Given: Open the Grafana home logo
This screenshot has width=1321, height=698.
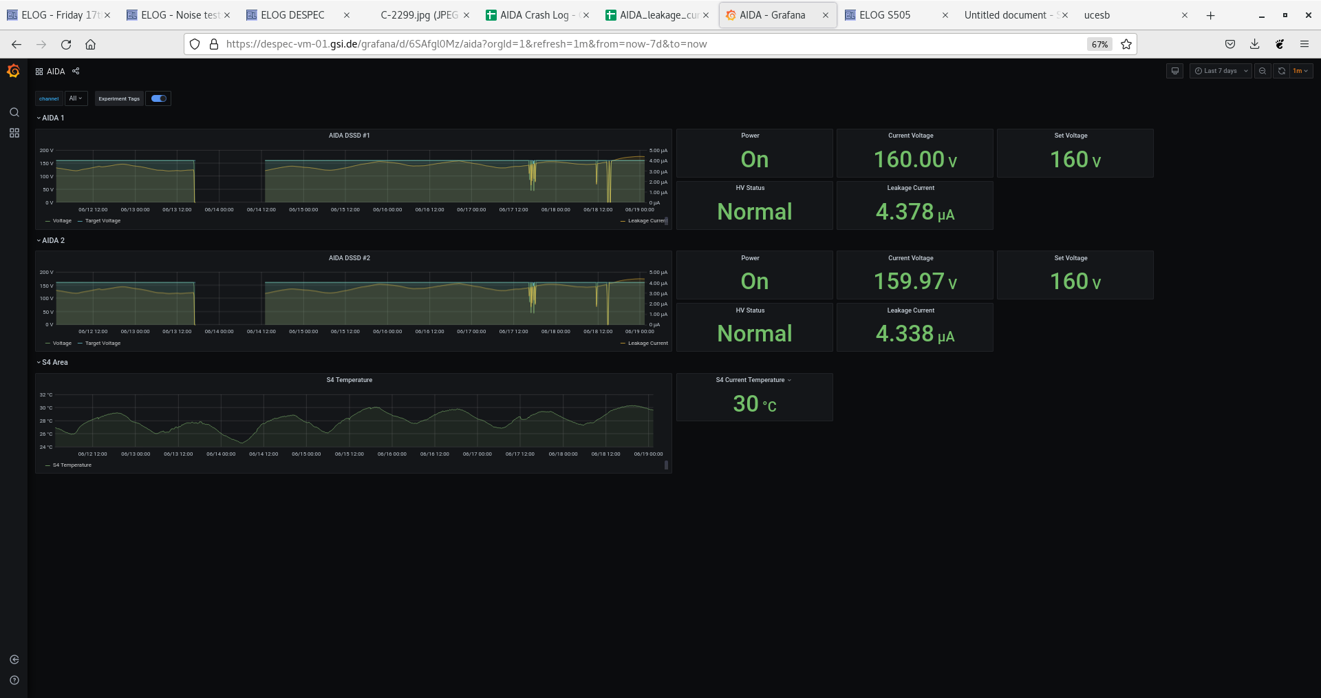Looking at the screenshot, I should pyautogui.click(x=13, y=71).
